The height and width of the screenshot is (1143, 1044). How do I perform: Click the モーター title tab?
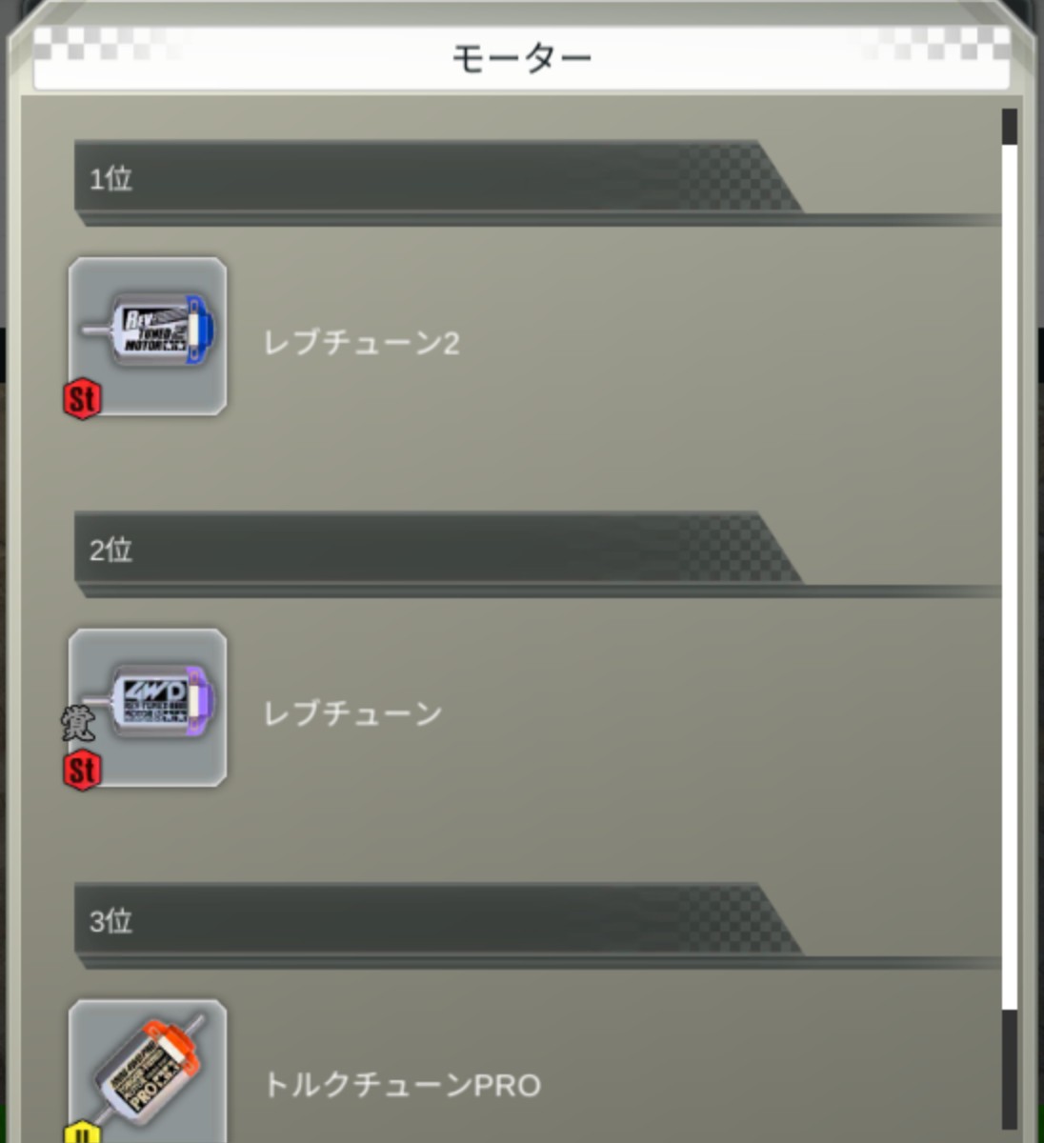click(522, 59)
